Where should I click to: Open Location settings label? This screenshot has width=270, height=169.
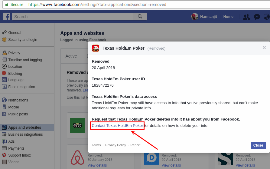click(15, 67)
